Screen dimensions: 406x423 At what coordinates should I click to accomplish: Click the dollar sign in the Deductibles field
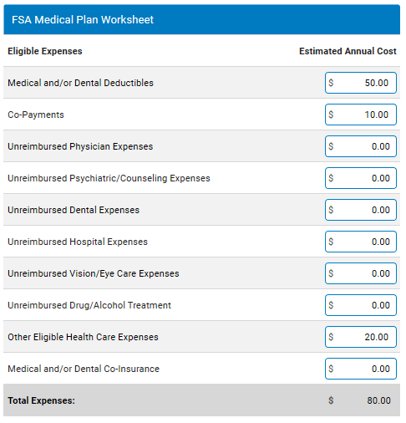pos(331,83)
